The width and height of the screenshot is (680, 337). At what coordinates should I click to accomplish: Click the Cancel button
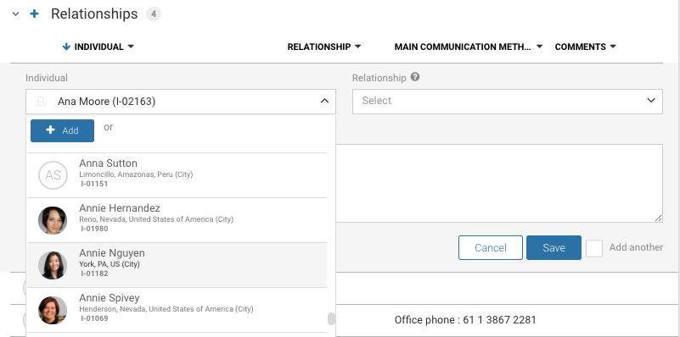(x=491, y=247)
